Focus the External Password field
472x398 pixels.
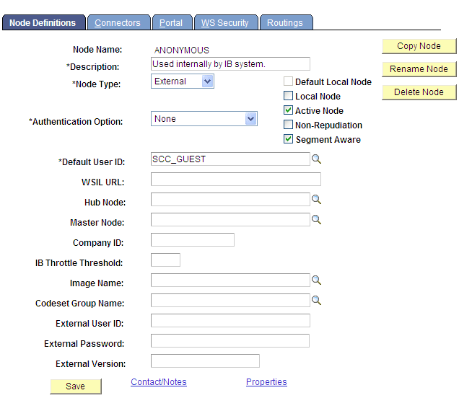(230, 340)
